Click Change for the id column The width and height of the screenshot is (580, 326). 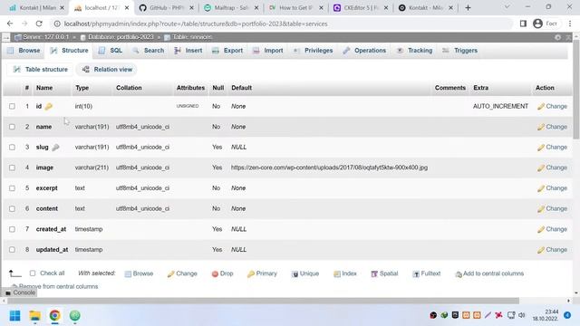(552, 107)
